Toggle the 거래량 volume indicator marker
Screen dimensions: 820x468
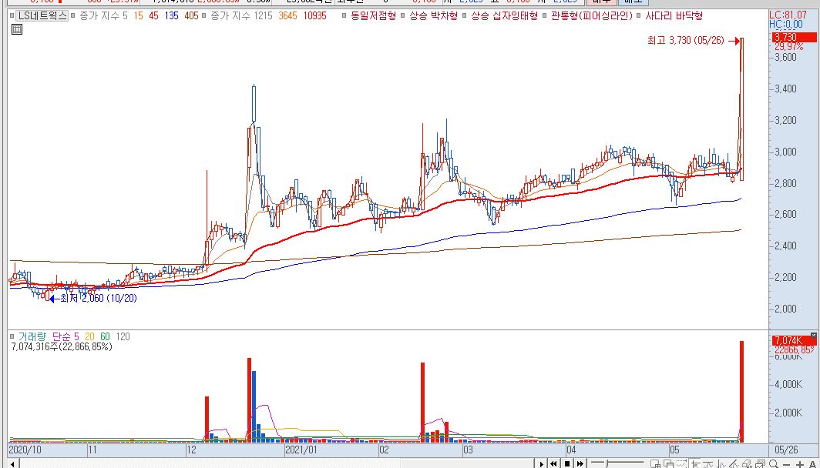click(12, 337)
